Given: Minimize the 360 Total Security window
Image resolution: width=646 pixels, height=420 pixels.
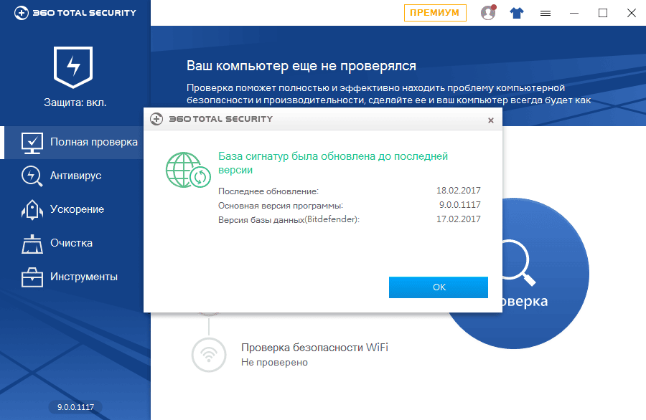Looking at the screenshot, I should coord(574,13).
